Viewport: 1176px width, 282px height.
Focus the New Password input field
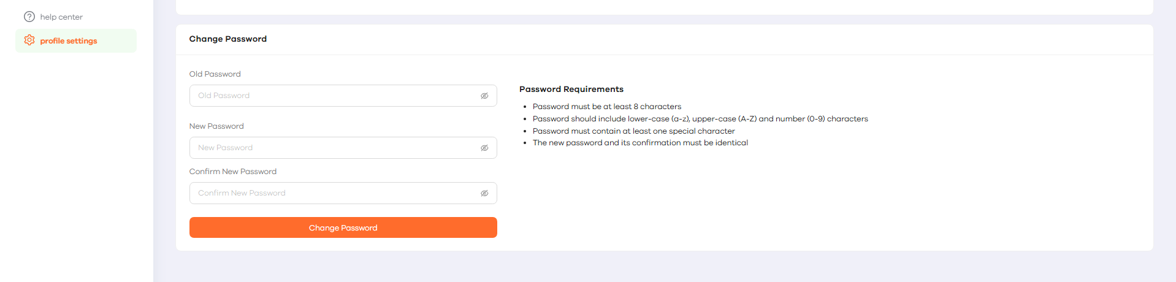(343, 148)
